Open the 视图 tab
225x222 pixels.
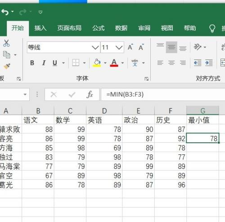[x=167, y=28]
